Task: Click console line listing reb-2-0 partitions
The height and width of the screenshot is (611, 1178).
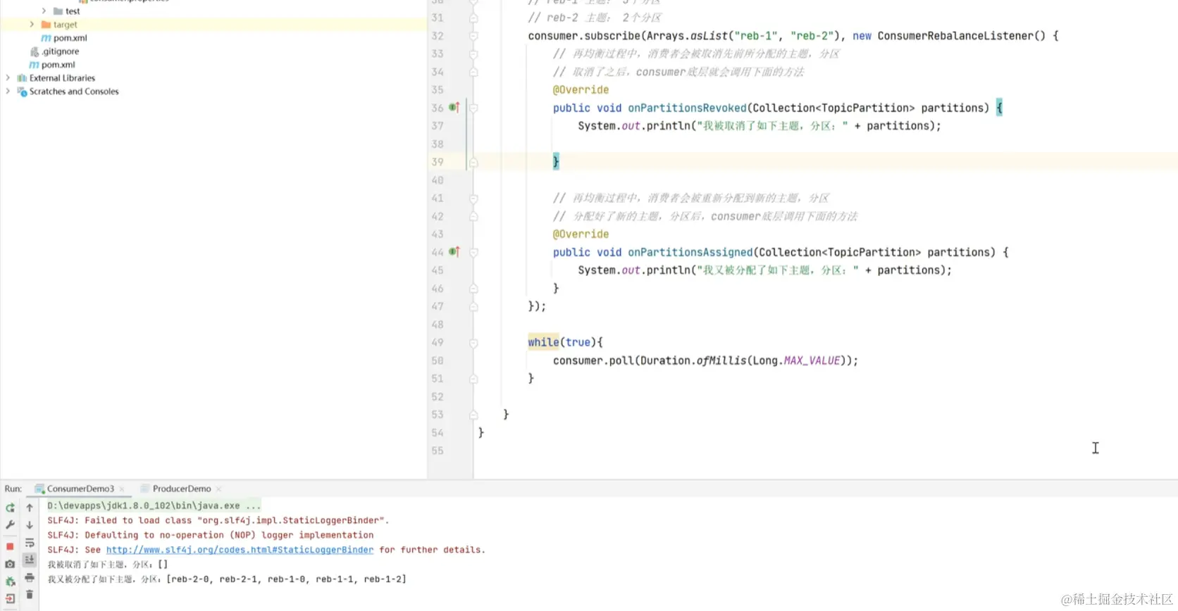Action: click(x=227, y=579)
